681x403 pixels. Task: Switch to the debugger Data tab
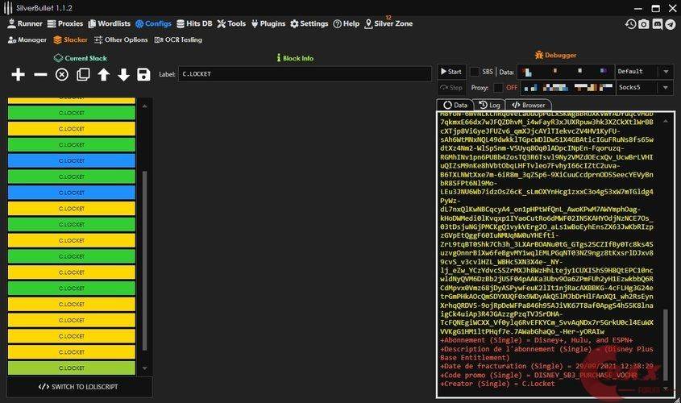tap(455, 105)
